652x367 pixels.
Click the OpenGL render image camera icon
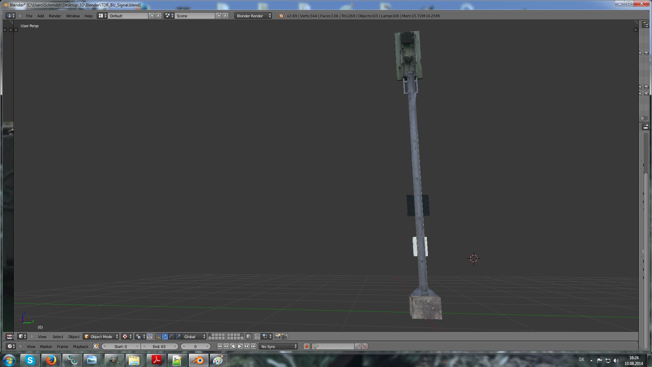click(x=277, y=336)
